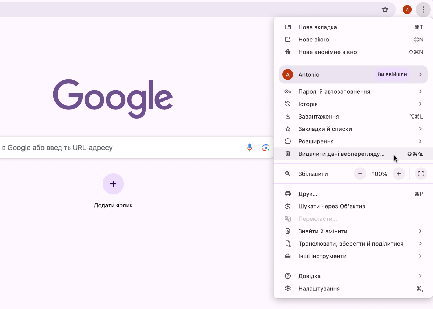This screenshot has width=433, height=309.
Task: Expand the Antonio profile submenu arrow
Action: click(x=420, y=74)
